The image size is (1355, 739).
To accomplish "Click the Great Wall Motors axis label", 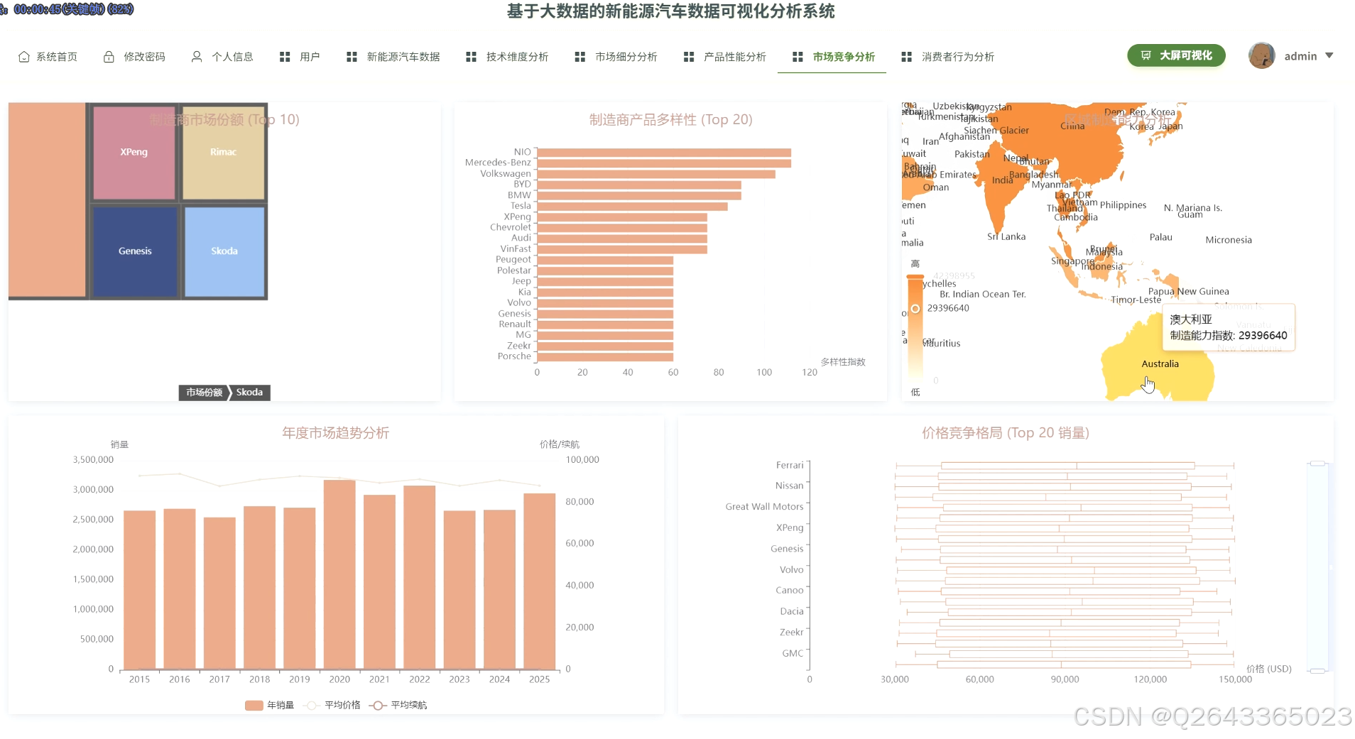I will (x=764, y=507).
